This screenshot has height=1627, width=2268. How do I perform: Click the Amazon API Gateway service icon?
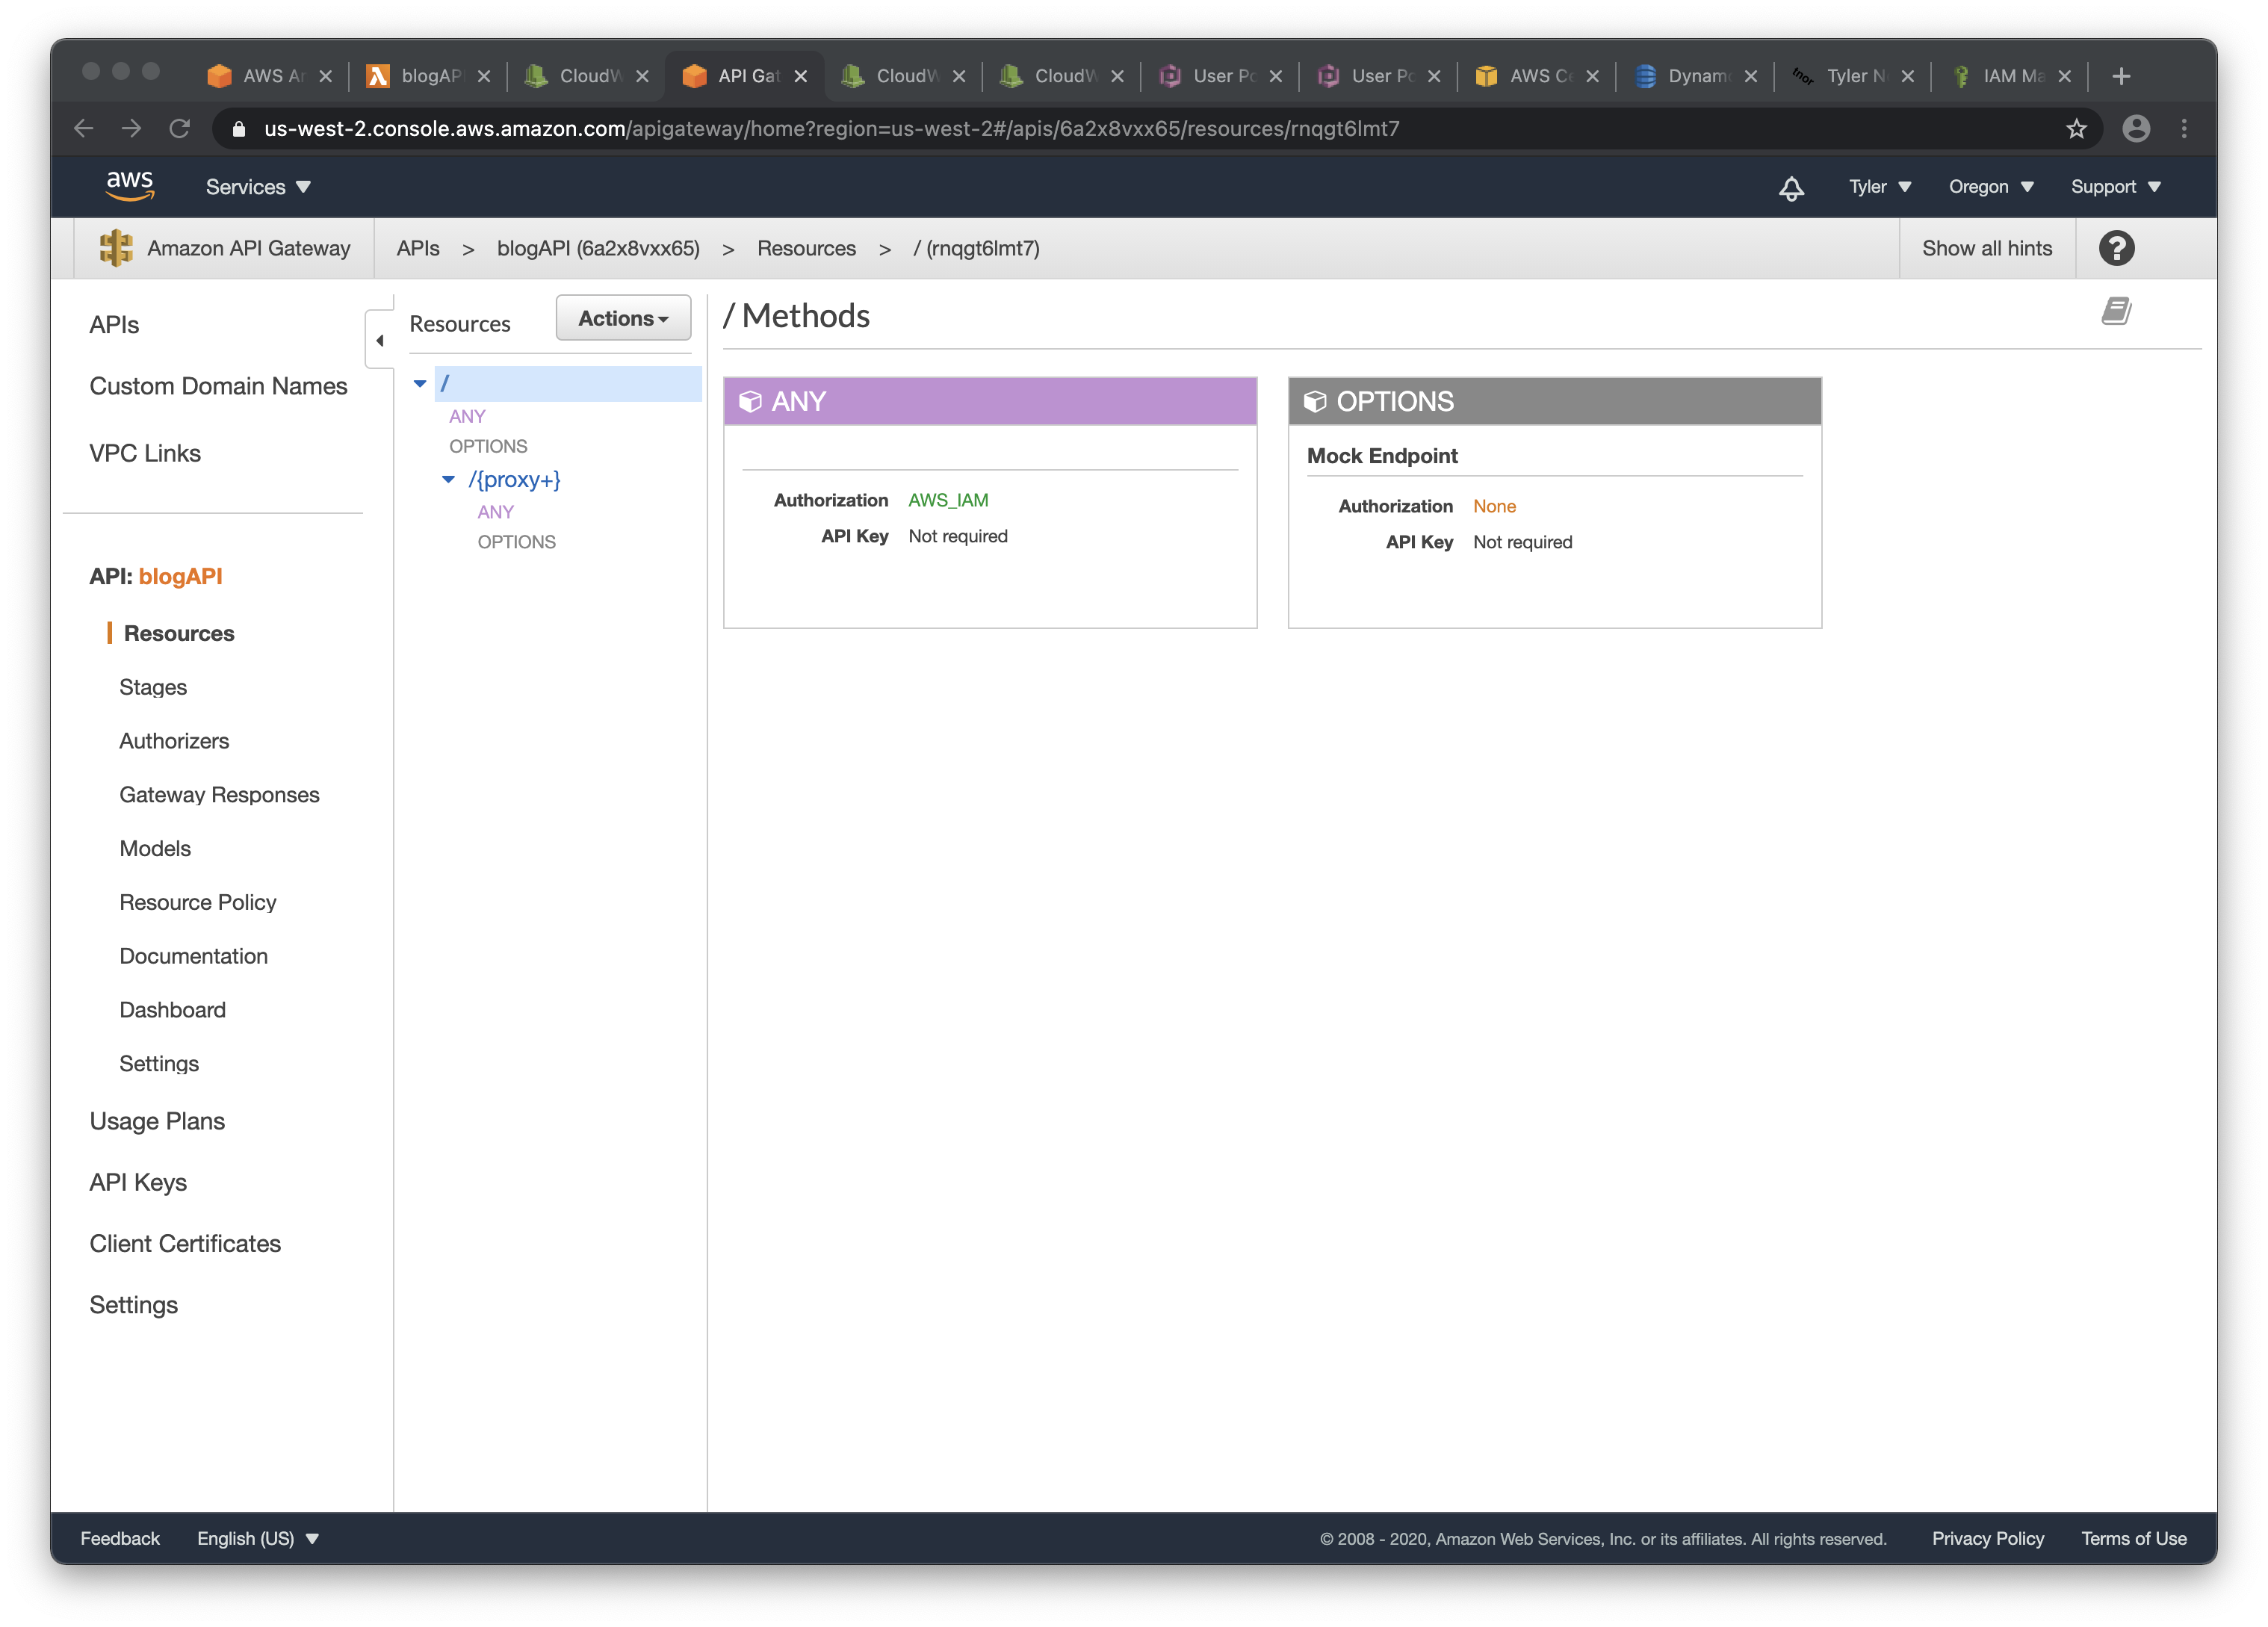pos(115,248)
